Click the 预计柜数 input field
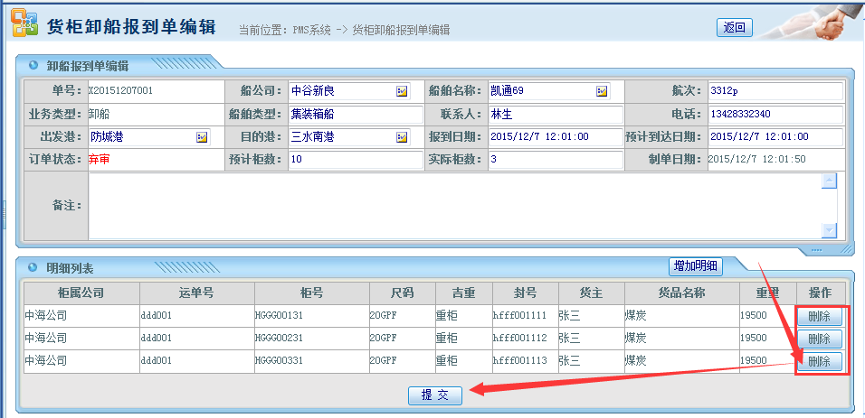Viewport: 865px width, 418px height. tap(355, 160)
